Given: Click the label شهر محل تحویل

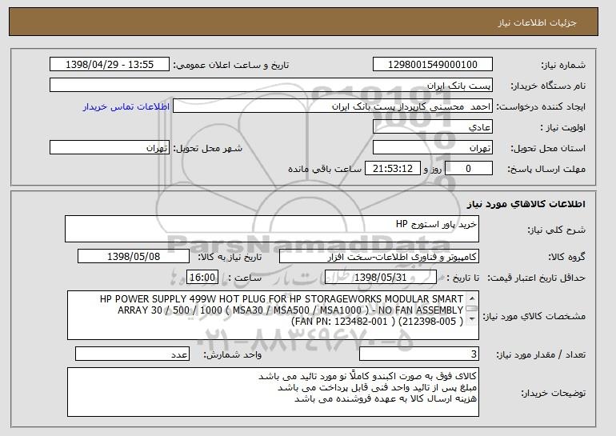Looking at the screenshot, I should tap(208, 149).
